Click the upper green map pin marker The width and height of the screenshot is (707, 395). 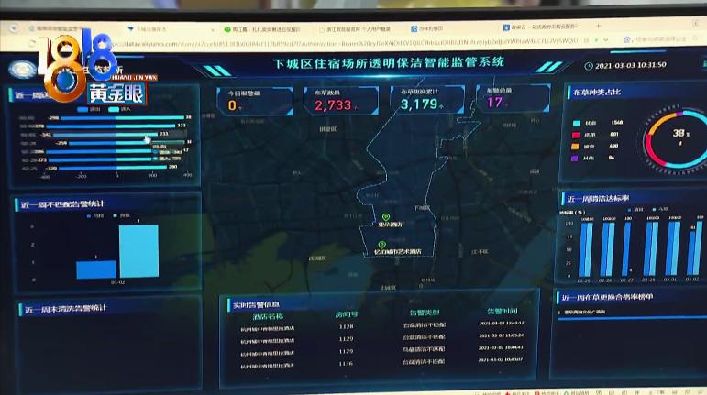tap(386, 217)
